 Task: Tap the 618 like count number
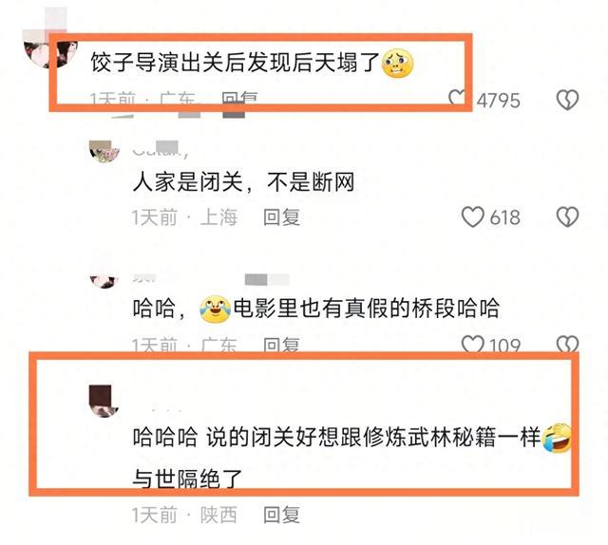point(504,217)
